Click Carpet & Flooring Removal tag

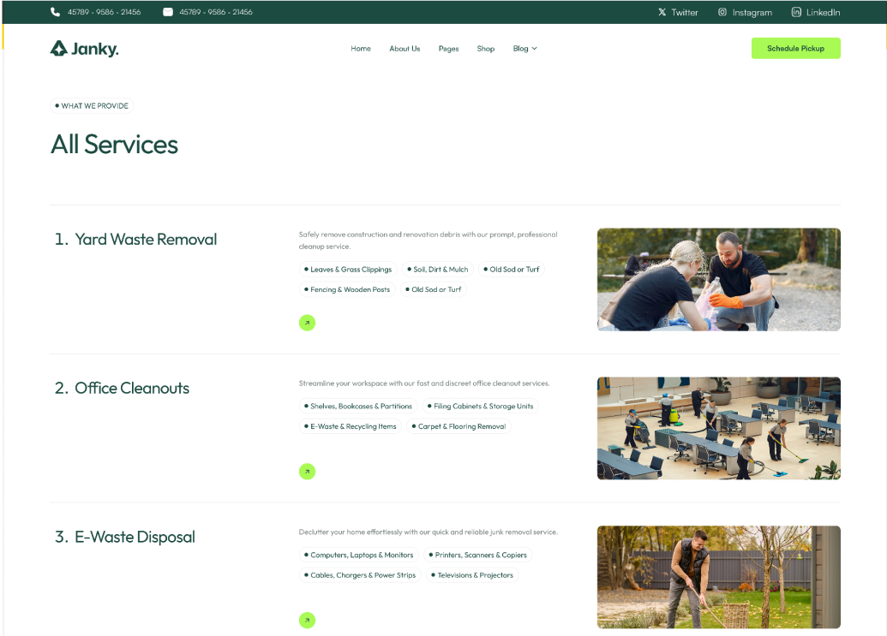tap(458, 426)
